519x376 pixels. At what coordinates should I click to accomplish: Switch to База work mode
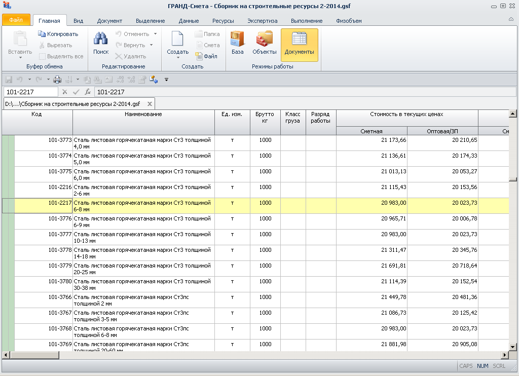click(x=237, y=44)
